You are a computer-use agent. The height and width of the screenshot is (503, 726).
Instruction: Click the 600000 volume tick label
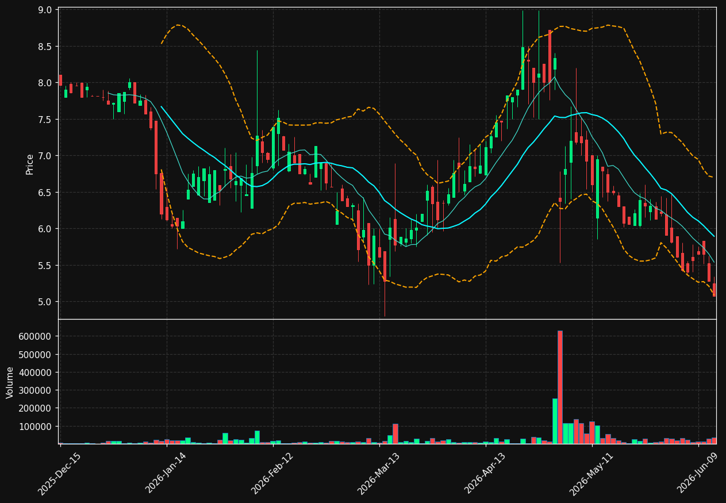pos(35,336)
